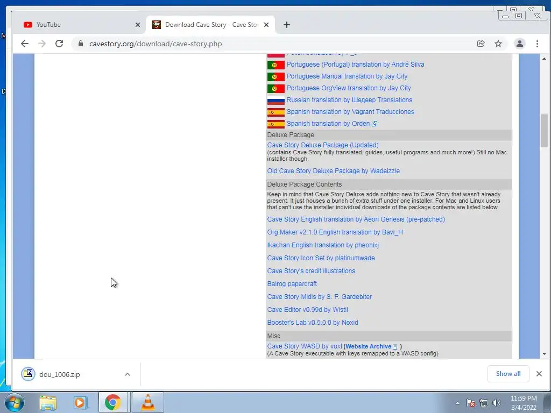This screenshot has width=551, height=413.
Task: Close the YouTube tab
Action: (137, 25)
